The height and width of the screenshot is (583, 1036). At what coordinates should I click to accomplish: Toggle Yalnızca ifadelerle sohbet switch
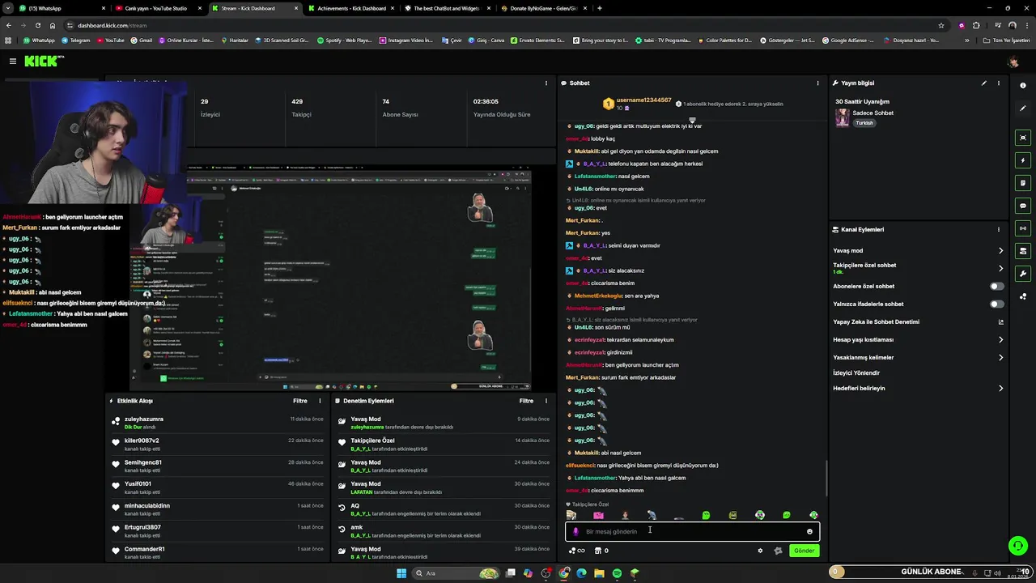pos(997,304)
